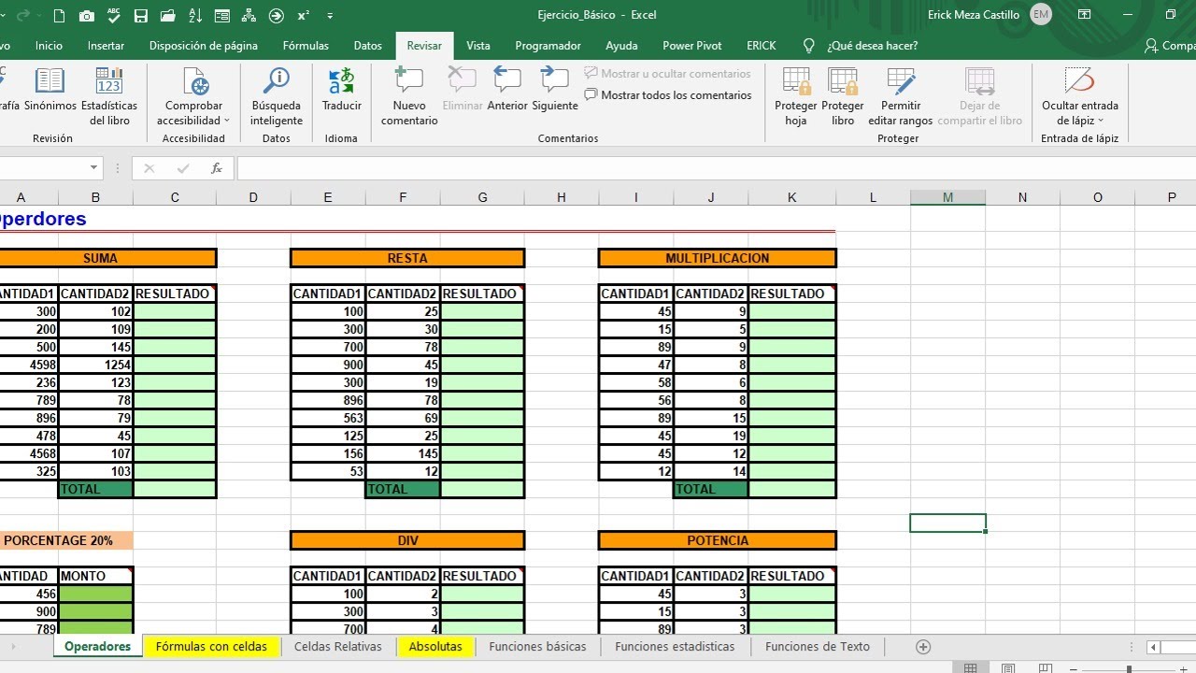Click the circled arrow icon in quick access toolbar
Viewport: 1196px width, 673px height.
(277, 16)
